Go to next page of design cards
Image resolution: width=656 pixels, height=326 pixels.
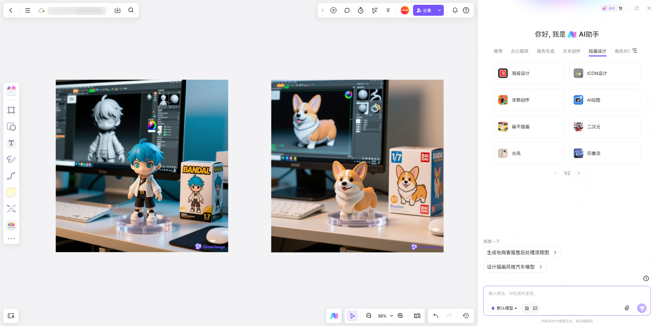click(x=579, y=173)
